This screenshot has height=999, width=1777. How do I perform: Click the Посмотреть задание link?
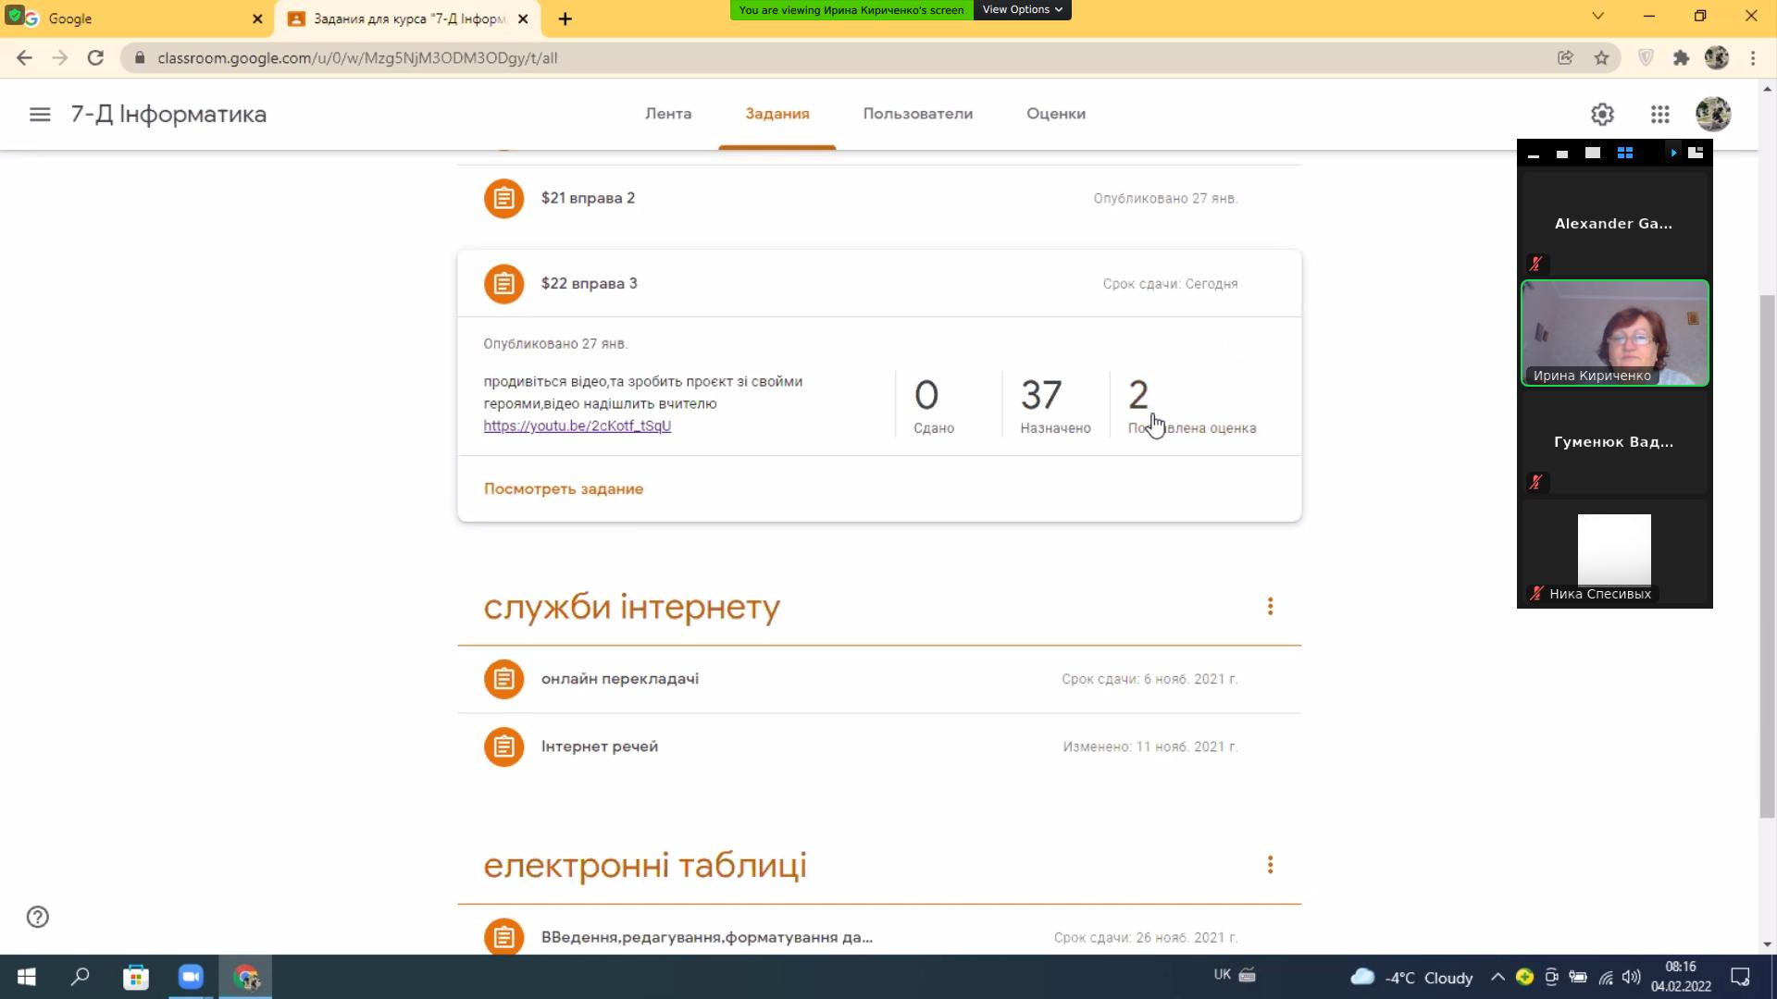tap(563, 488)
